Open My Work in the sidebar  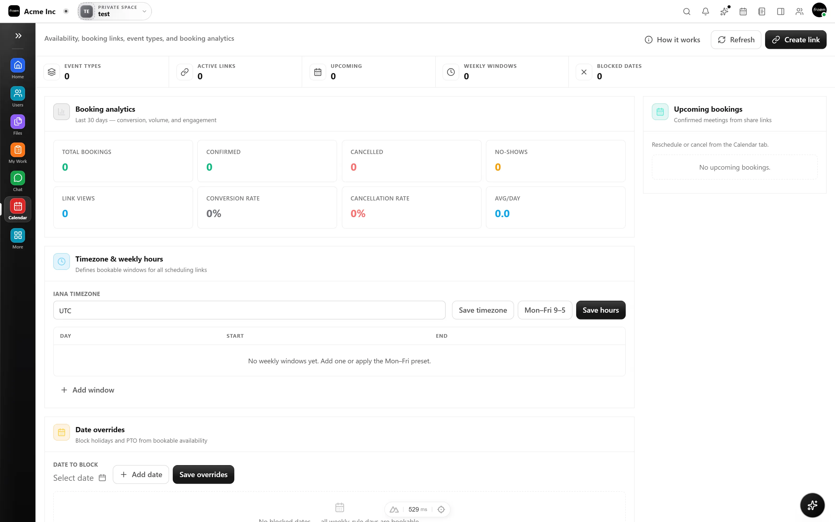click(17, 153)
